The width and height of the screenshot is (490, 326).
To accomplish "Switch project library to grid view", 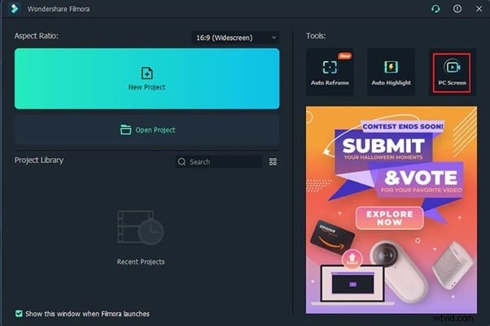I will click(x=273, y=161).
